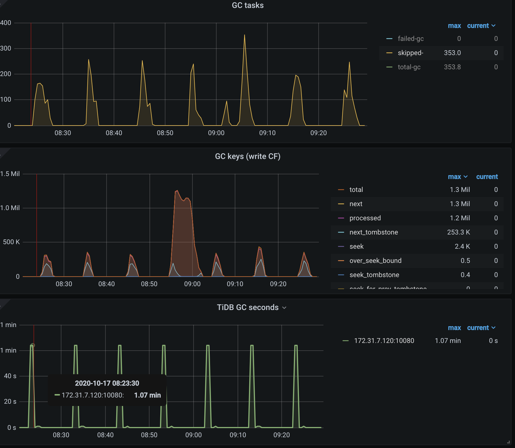Hide the skipped- series in GC tasks legend
Screen dimensions: 515x448
[410, 53]
